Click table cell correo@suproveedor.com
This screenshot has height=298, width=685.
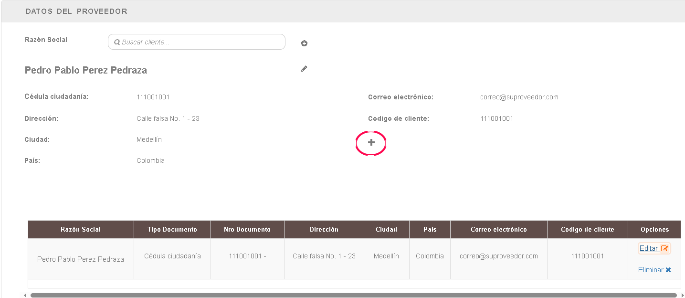point(499,259)
